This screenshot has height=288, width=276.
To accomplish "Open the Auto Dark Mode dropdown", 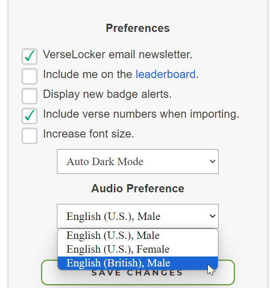I will 137,162.
